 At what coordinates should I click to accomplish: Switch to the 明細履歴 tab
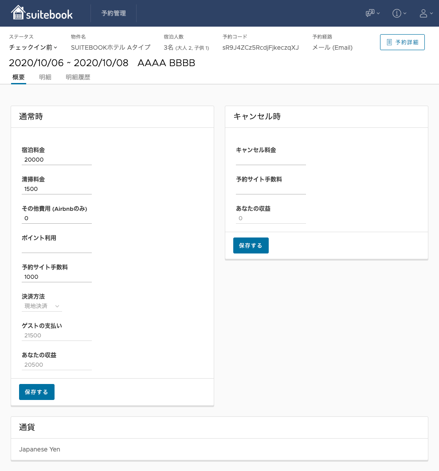pos(78,77)
